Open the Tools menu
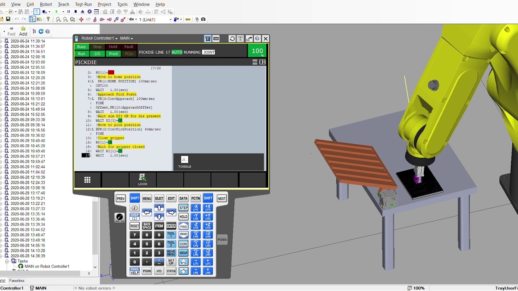The height and width of the screenshot is (291, 518). (122, 4)
